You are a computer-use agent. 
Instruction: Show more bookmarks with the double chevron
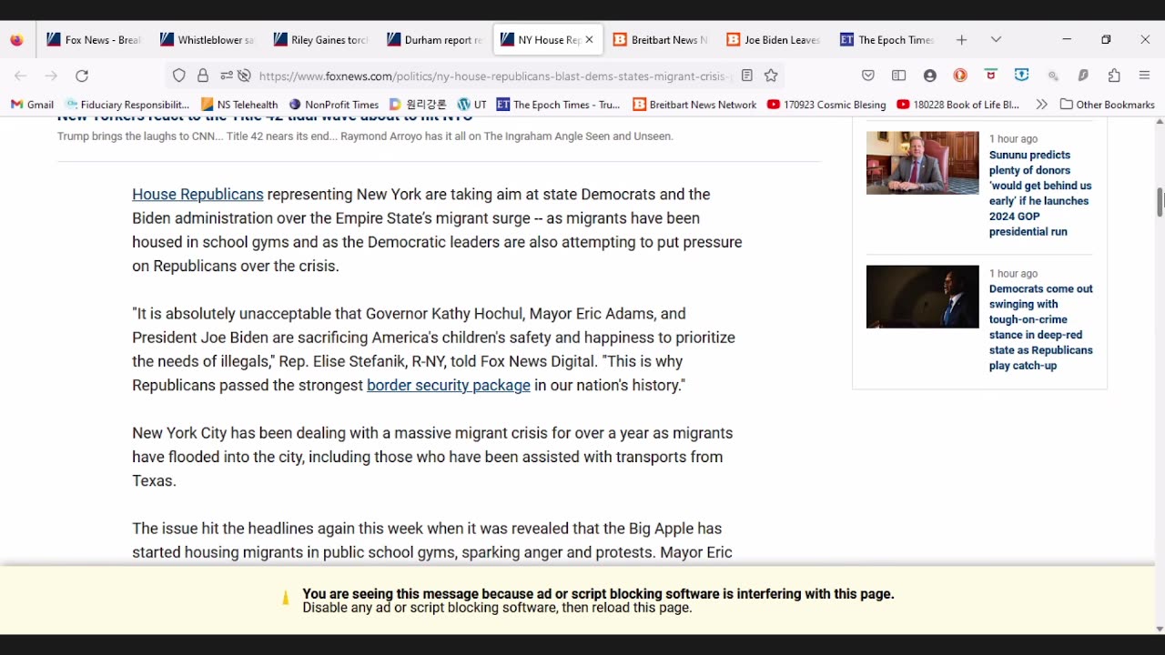click(1041, 105)
